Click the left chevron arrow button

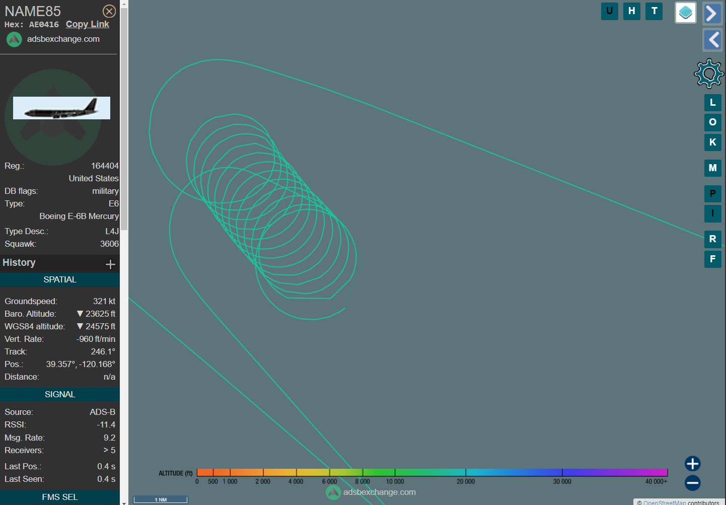712,40
